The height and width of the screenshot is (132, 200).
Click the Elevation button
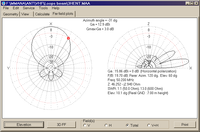click(x=24, y=125)
